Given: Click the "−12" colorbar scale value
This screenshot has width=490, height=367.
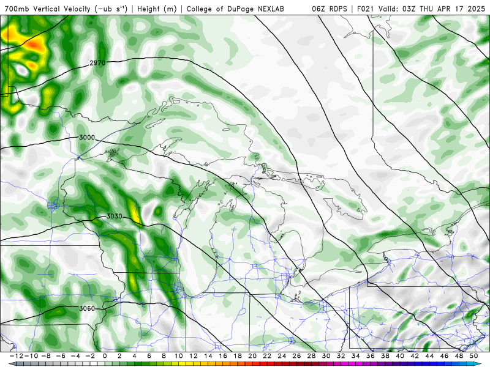Looking at the screenshot, I should pyautogui.click(x=16, y=356).
